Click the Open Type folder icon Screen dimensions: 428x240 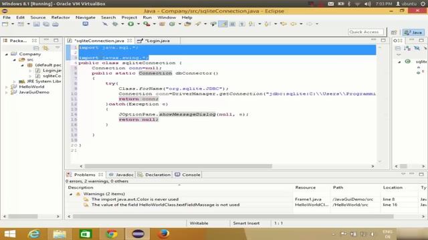tap(187, 24)
